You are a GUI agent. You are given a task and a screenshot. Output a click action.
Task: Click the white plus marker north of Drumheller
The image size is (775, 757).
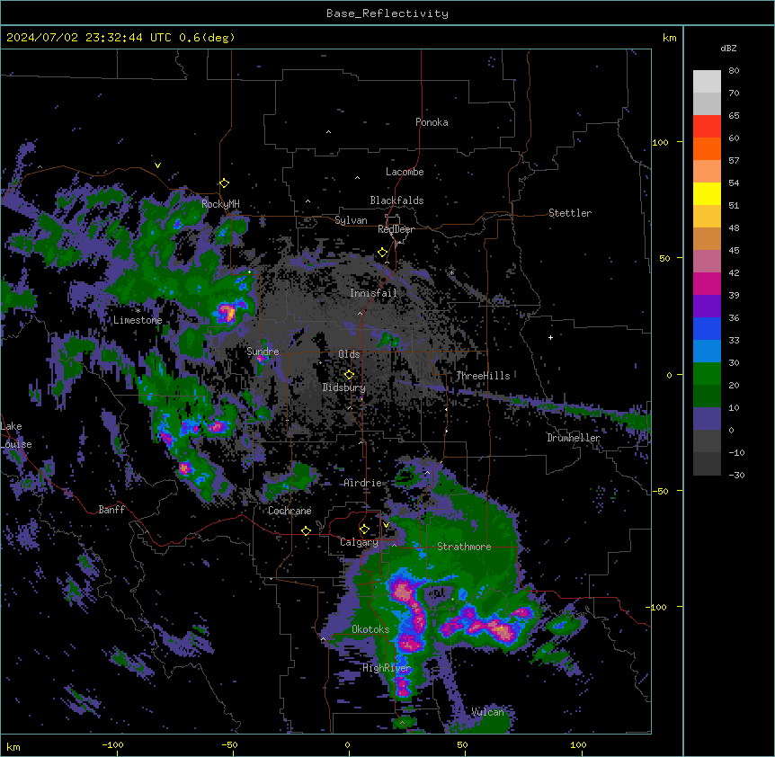pos(550,337)
